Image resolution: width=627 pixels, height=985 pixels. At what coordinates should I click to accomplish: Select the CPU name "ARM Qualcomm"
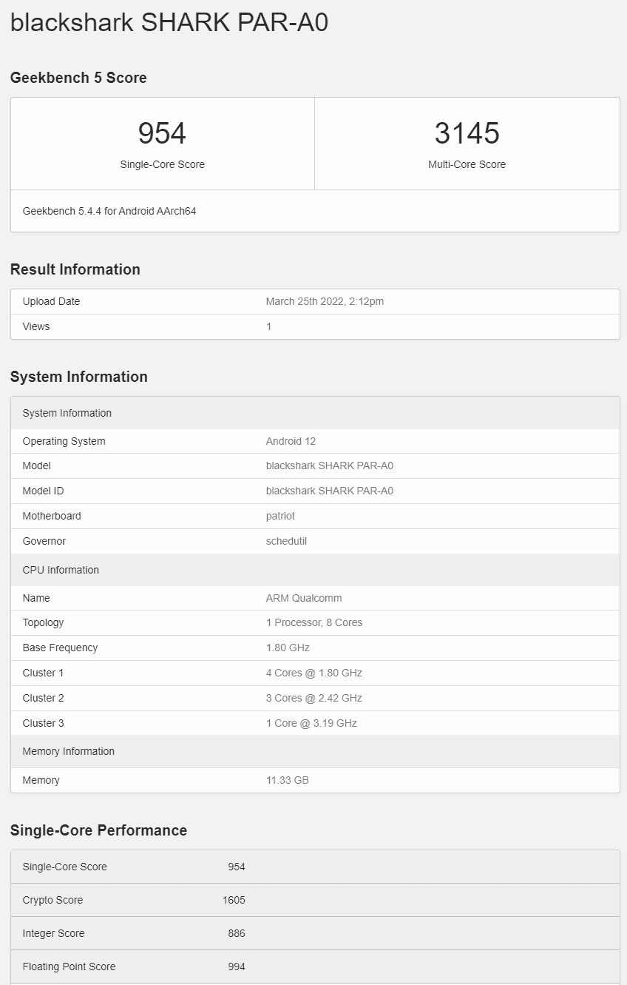coord(304,598)
